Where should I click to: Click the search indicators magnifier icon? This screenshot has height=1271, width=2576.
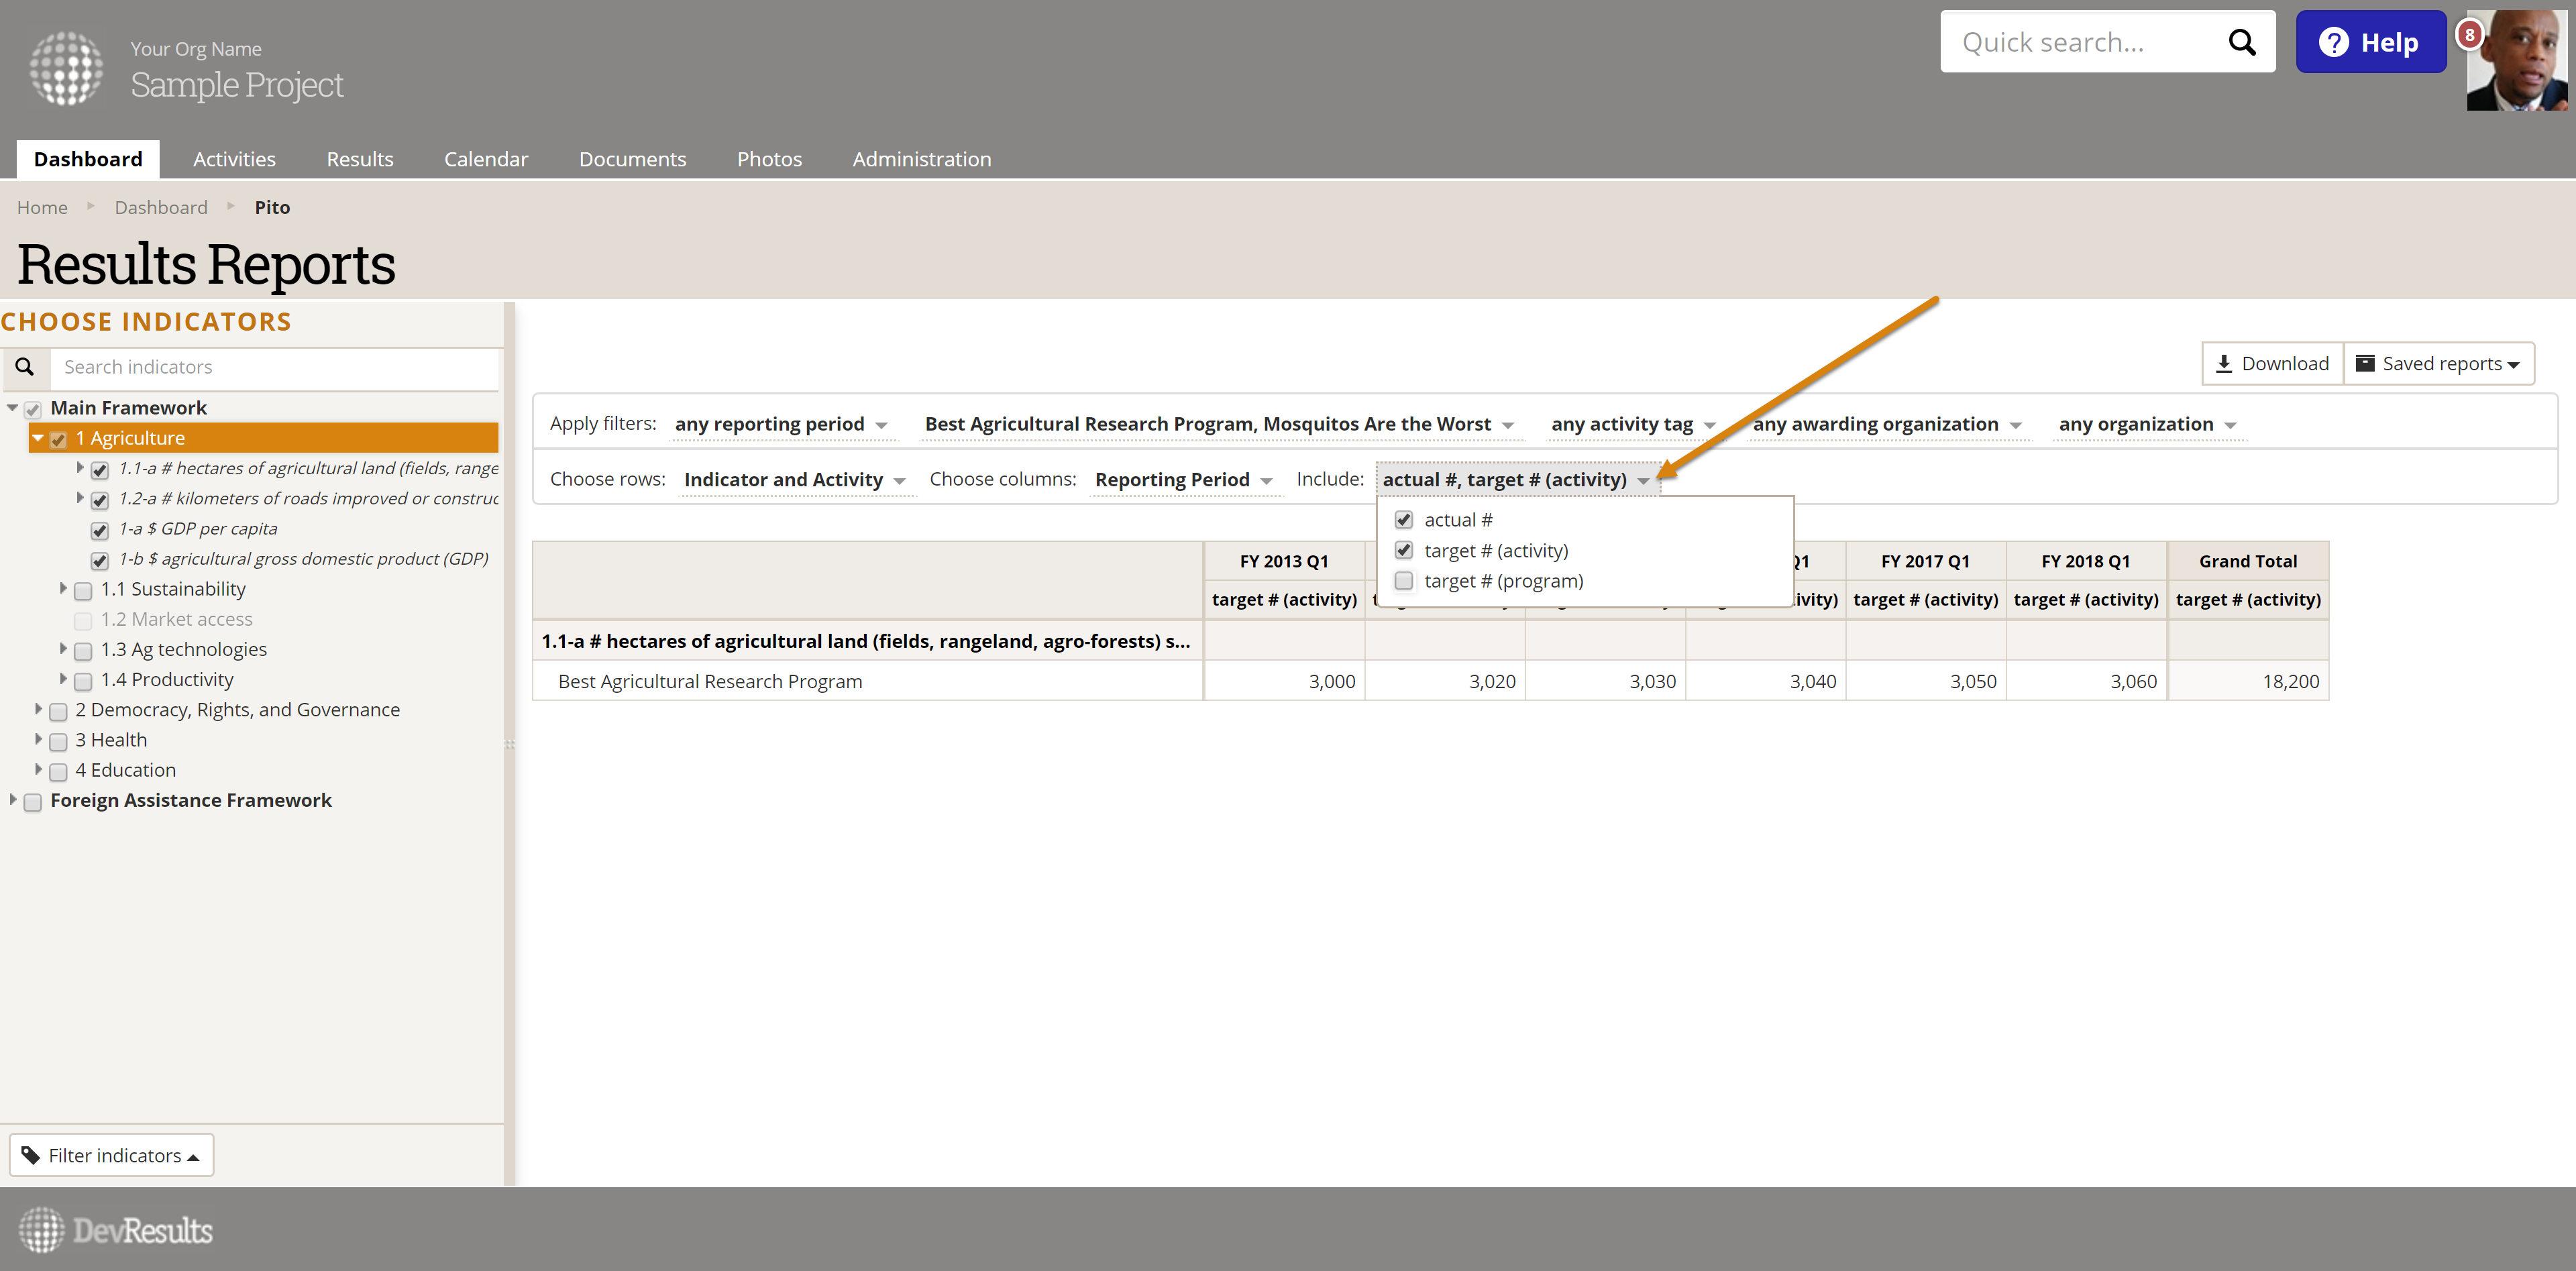[25, 367]
